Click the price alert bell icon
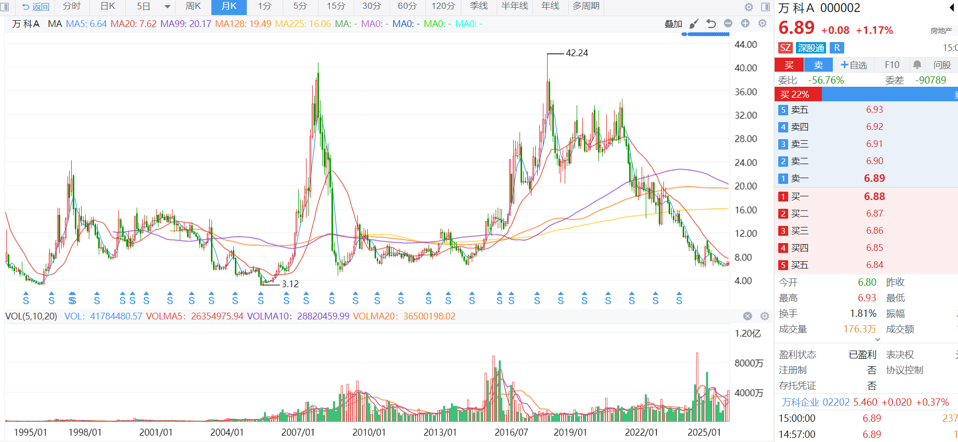Viewport: 958px width, 442px height. [x=917, y=65]
